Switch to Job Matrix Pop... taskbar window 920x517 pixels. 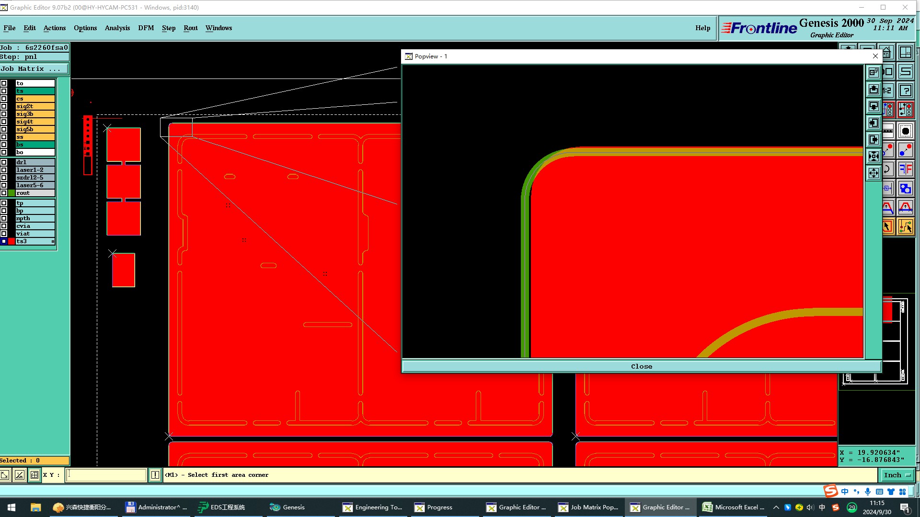tap(588, 507)
